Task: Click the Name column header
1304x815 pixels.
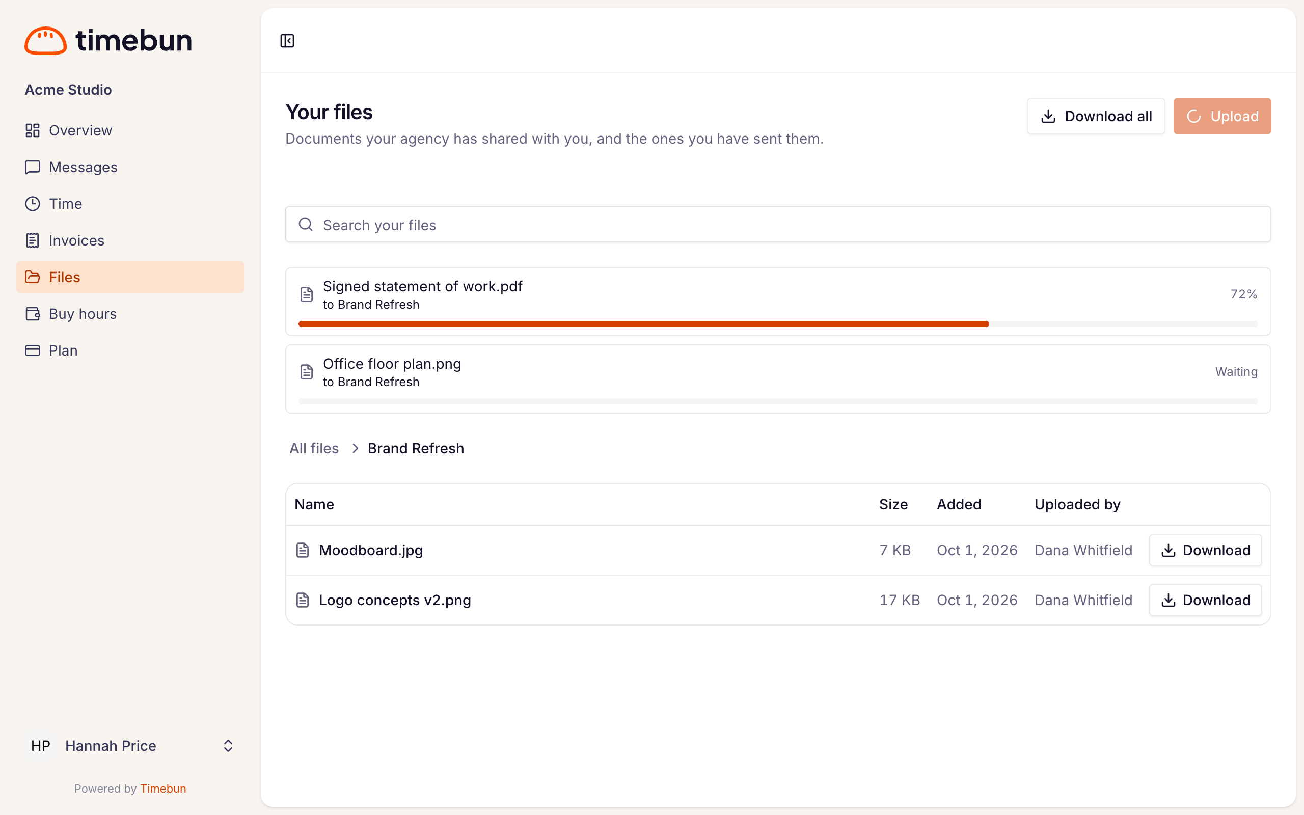Action: pyautogui.click(x=314, y=504)
